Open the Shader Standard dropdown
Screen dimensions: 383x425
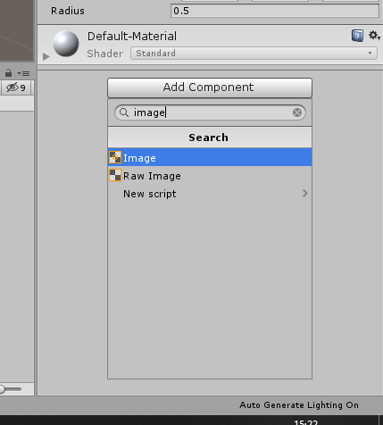click(254, 54)
